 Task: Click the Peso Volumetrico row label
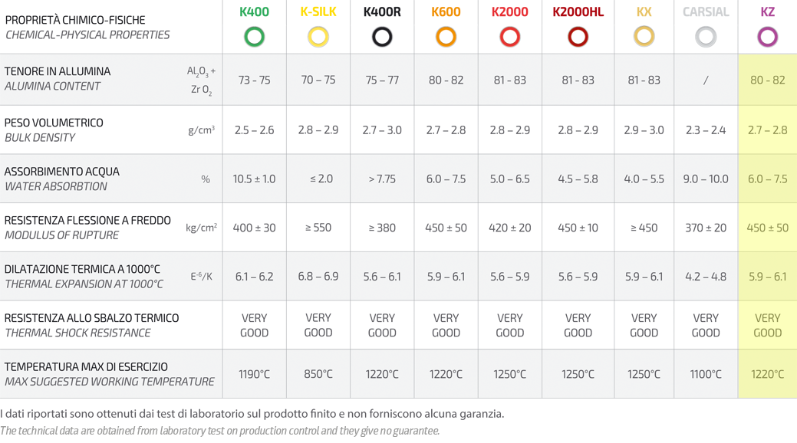(54, 123)
